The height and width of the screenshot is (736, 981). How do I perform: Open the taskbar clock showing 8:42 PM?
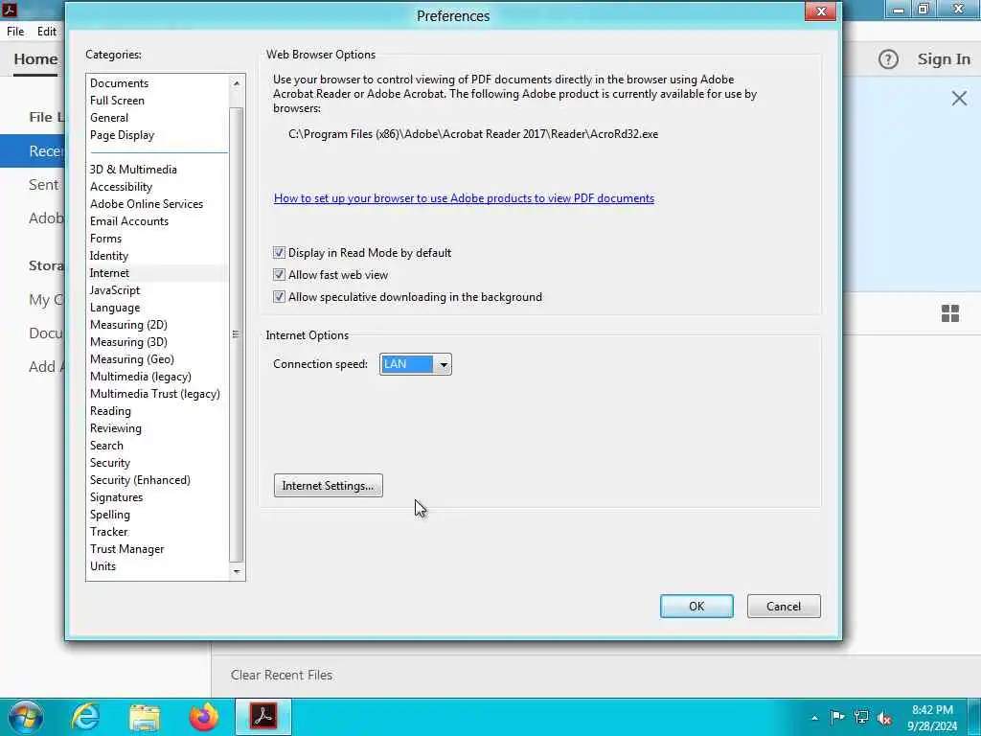tap(931, 718)
